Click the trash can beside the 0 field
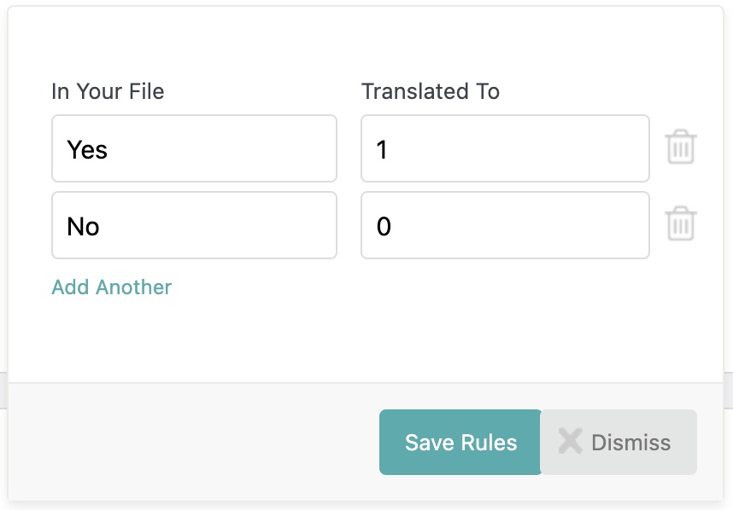Viewport: 733px width, 510px height. click(681, 223)
